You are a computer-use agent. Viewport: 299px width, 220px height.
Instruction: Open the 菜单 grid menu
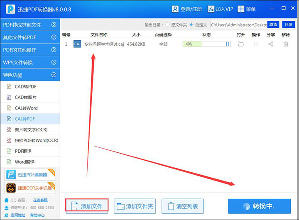pos(246,9)
